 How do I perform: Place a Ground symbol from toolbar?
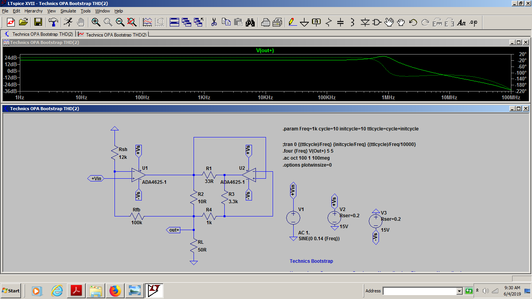305,22
